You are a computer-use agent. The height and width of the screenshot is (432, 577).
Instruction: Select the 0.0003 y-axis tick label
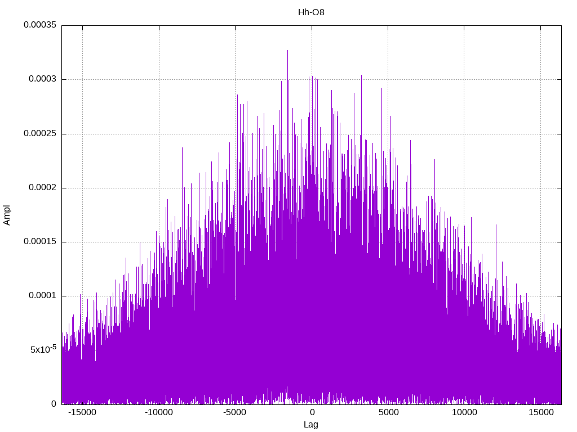tap(42, 79)
